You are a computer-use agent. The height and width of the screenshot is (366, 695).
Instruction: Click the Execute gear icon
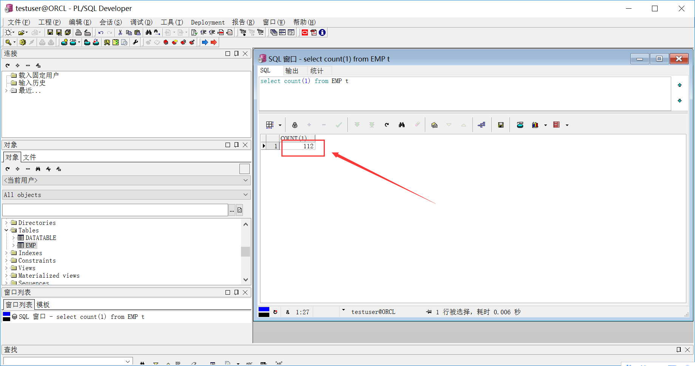click(x=23, y=42)
